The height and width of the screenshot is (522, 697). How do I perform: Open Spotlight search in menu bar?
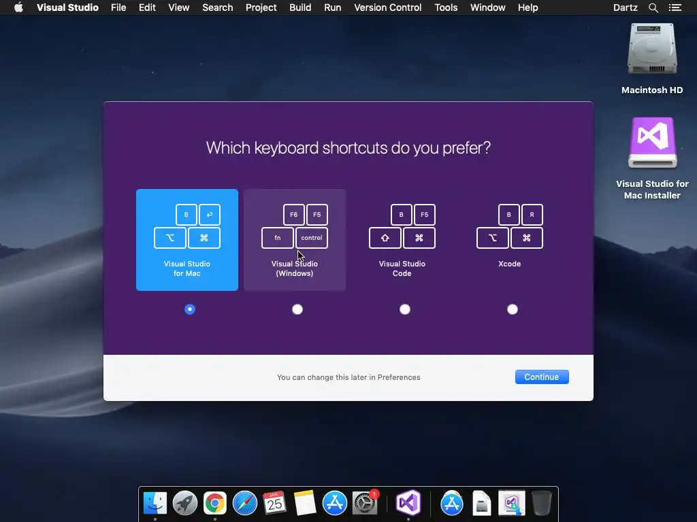653,7
